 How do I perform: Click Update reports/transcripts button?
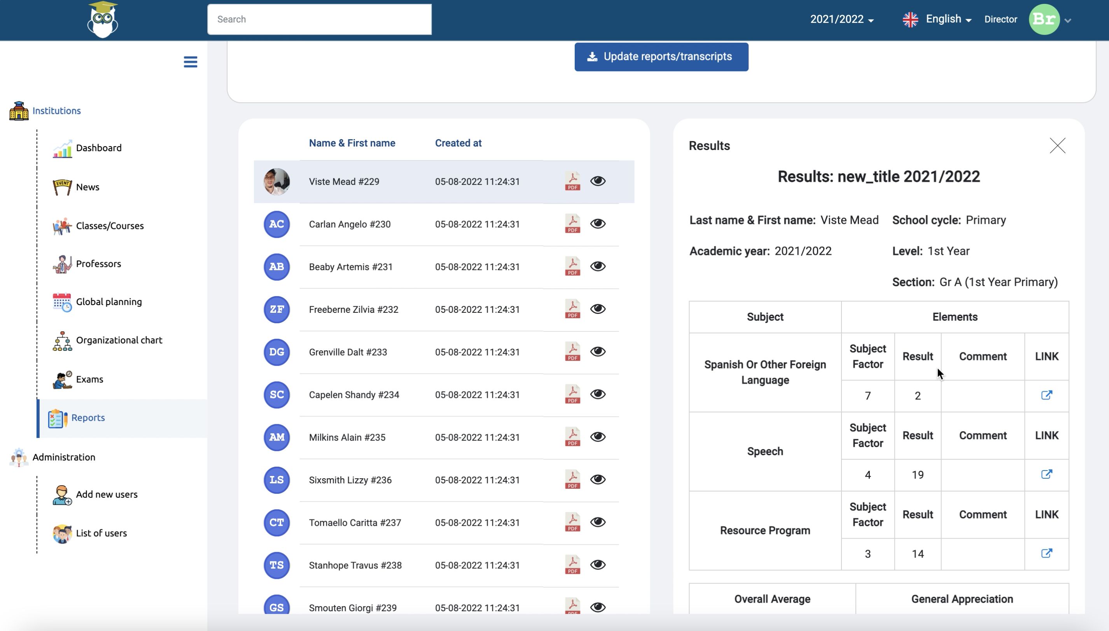tap(661, 57)
